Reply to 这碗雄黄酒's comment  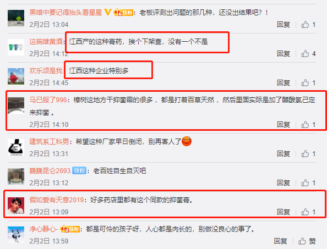click(x=284, y=54)
